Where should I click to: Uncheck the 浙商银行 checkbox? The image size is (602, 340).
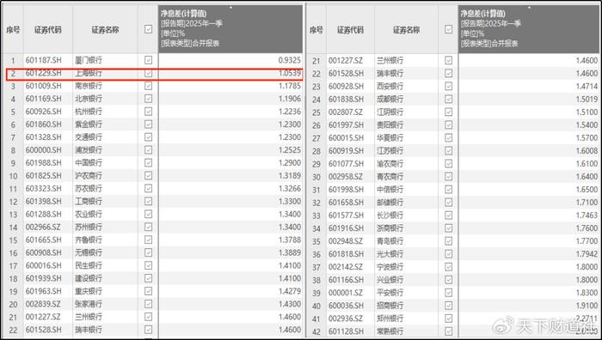(448, 228)
